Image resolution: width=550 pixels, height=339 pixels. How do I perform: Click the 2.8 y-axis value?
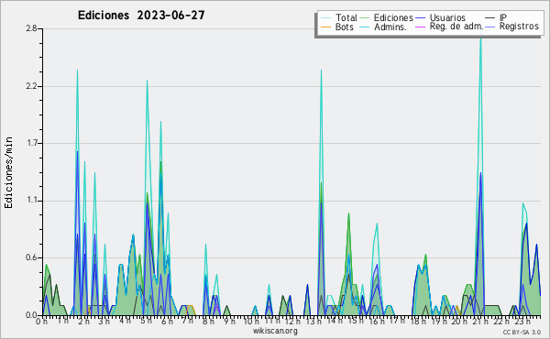(31, 28)
